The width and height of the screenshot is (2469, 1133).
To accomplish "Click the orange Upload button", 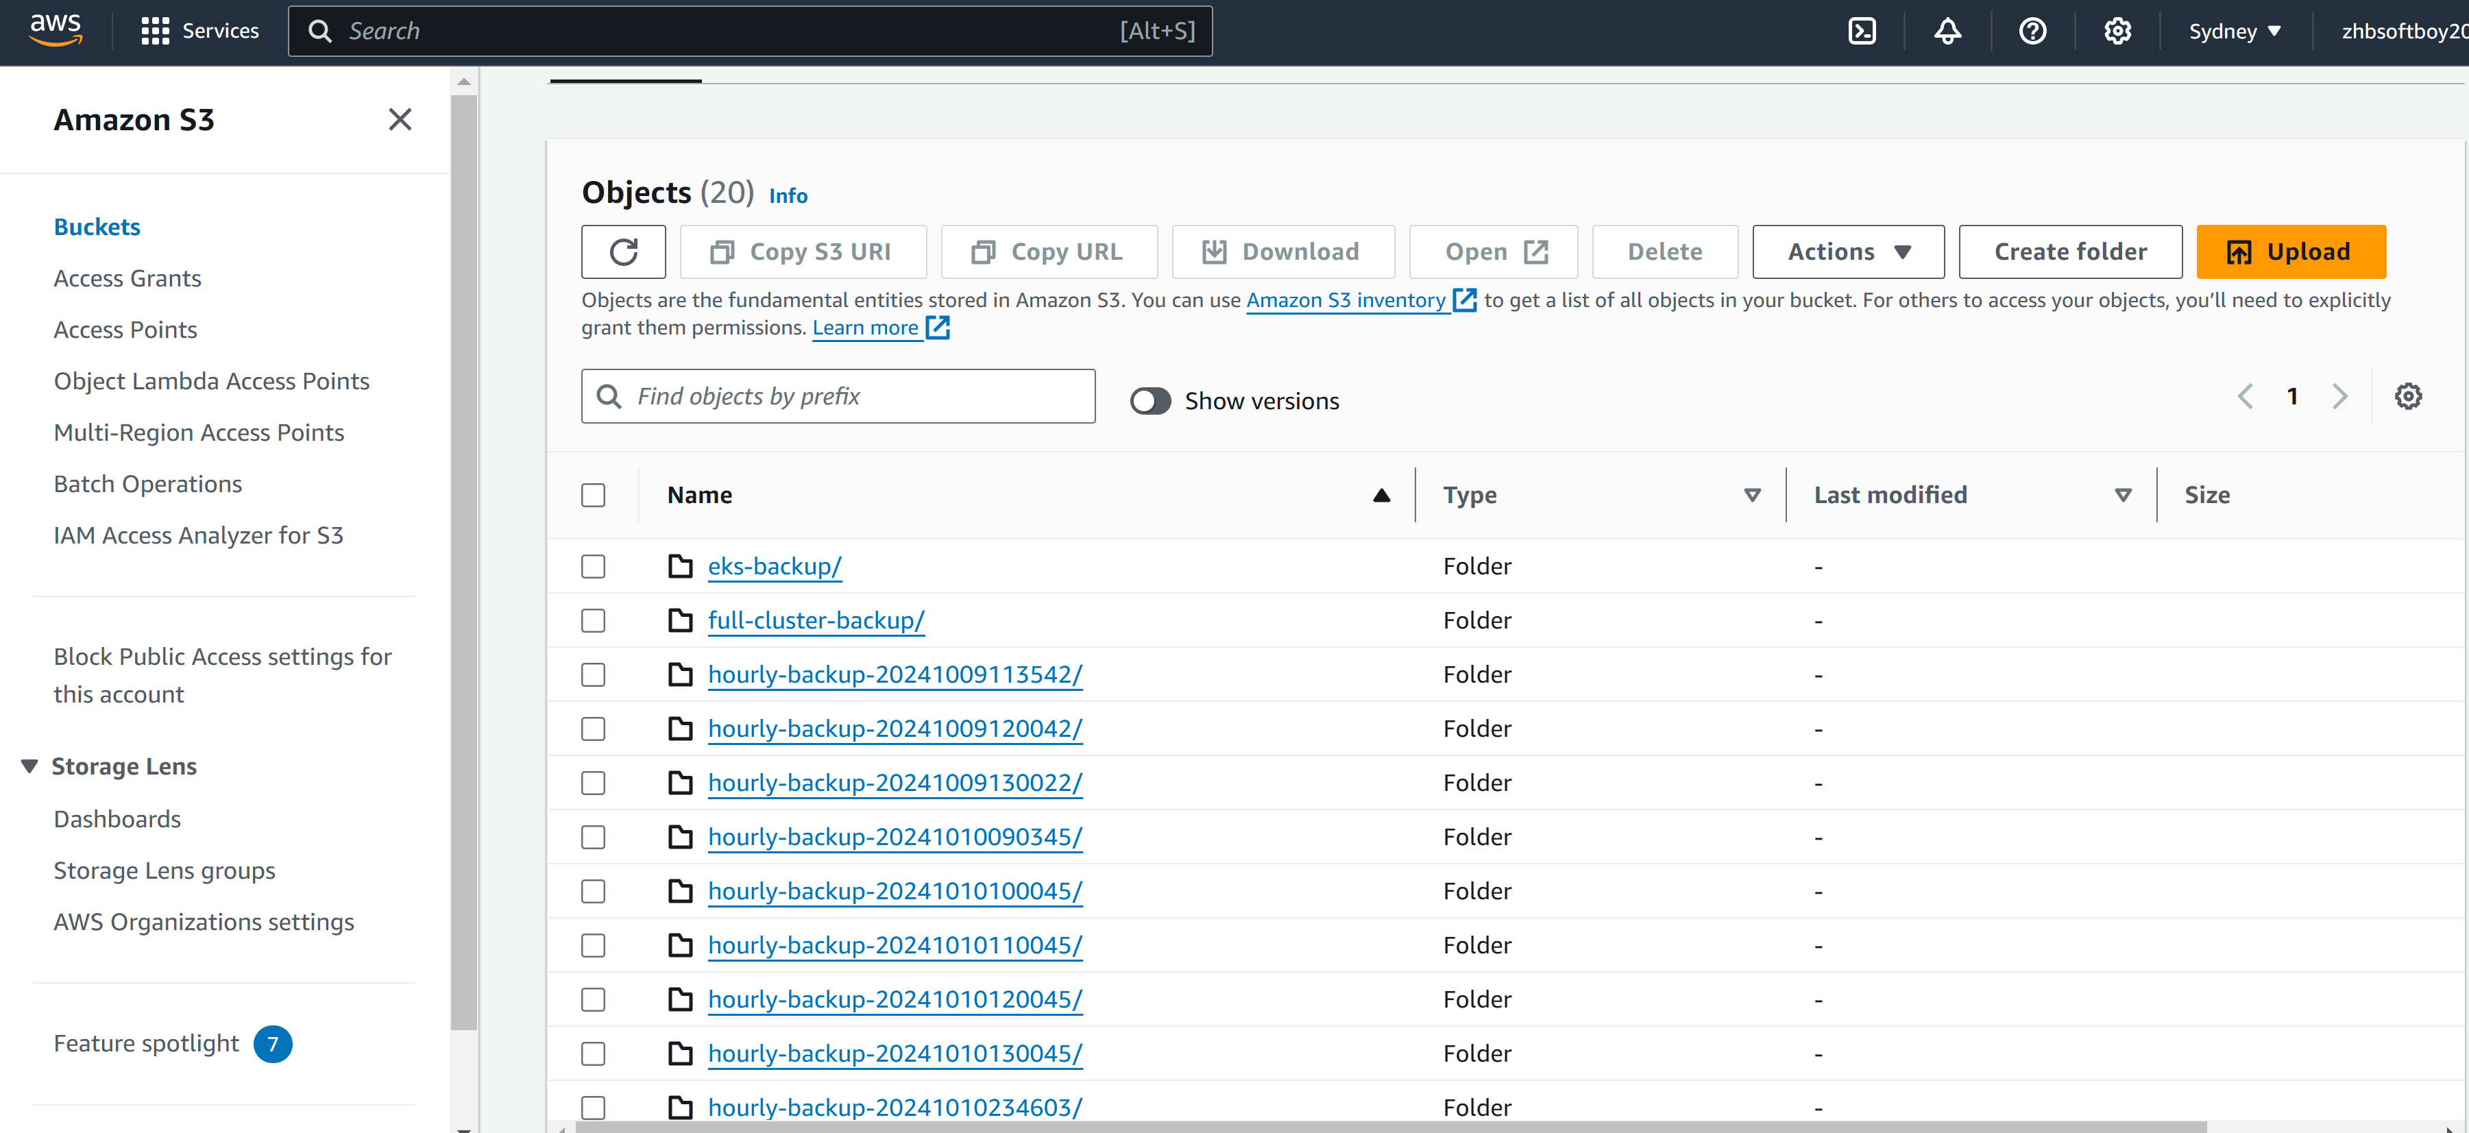I will (2291, 252).
